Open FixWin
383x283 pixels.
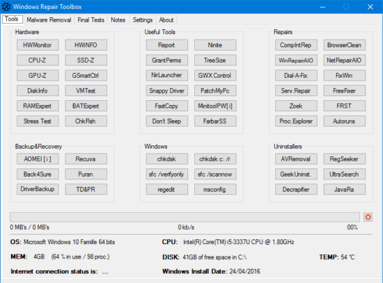345,75
